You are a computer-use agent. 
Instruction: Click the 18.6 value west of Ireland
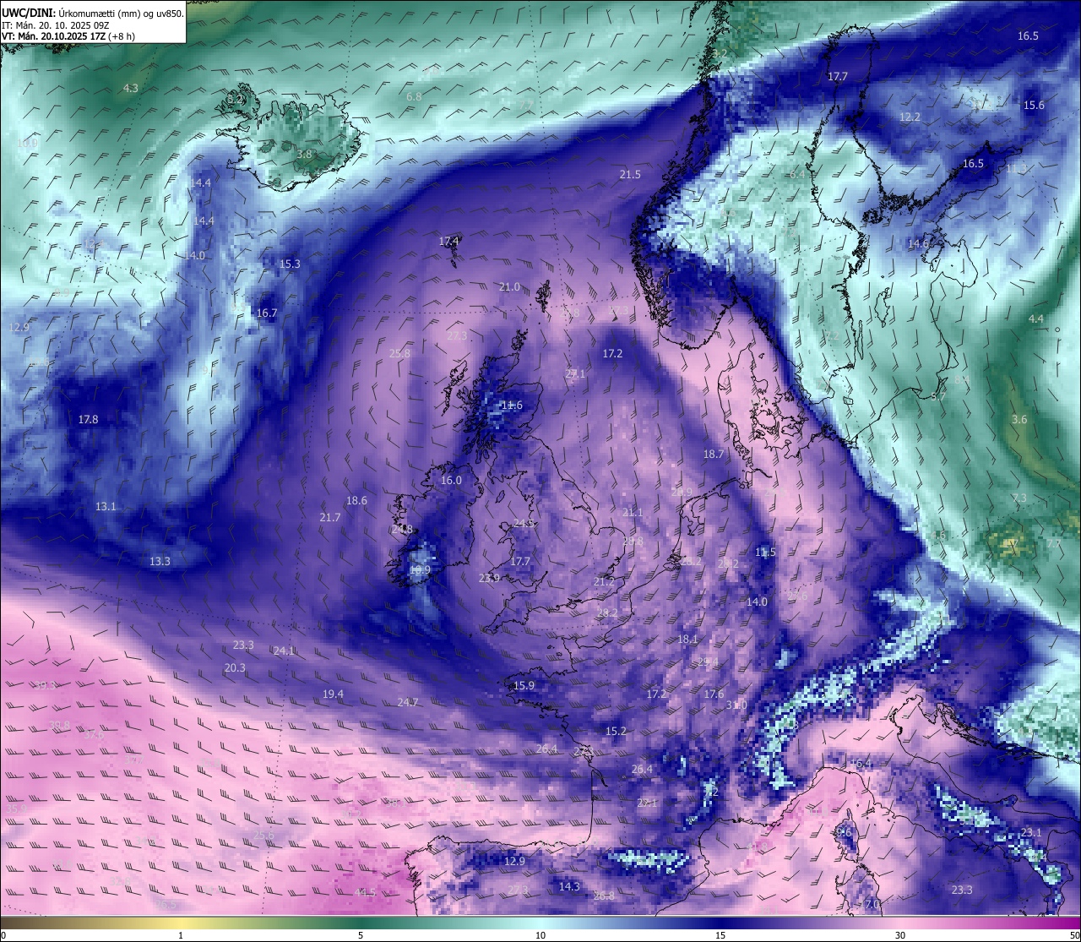(356, 500)
